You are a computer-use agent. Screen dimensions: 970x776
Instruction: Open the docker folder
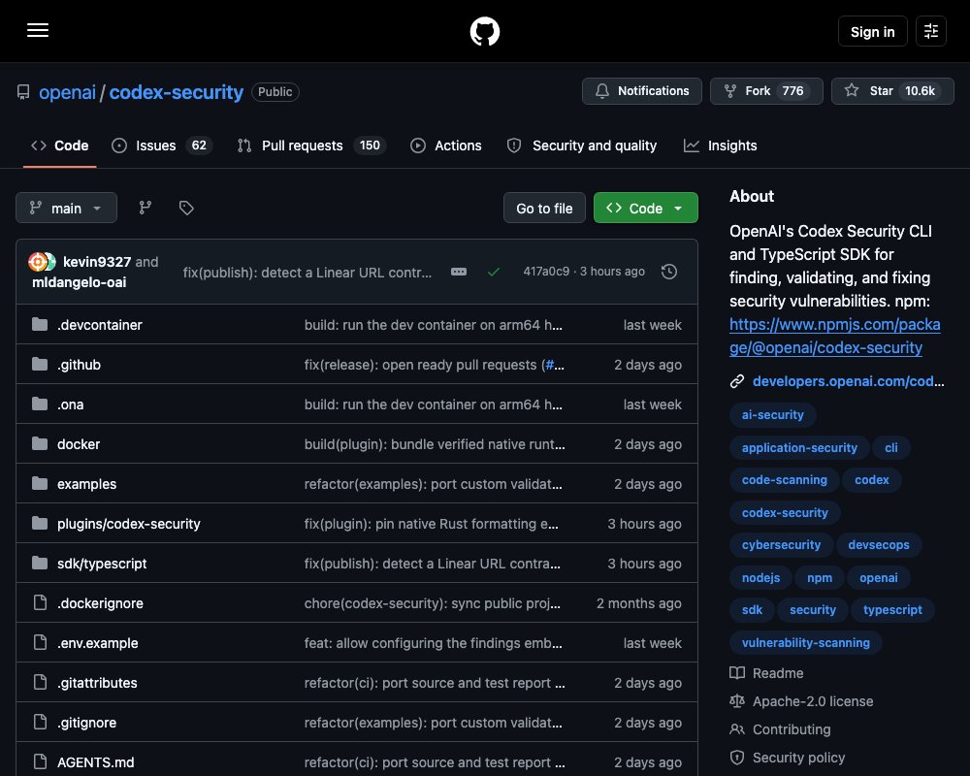coord(79,444)
